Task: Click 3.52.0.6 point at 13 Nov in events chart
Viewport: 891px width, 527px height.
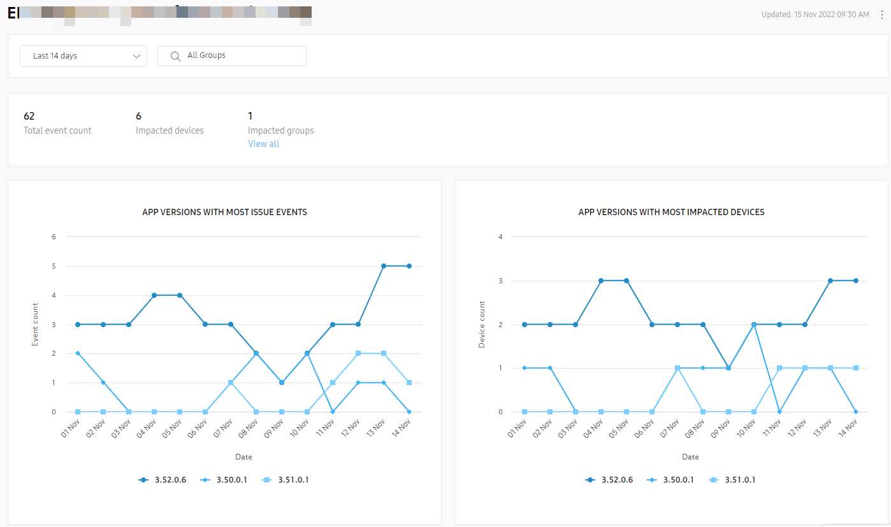Action: click(x=384, y=266)
